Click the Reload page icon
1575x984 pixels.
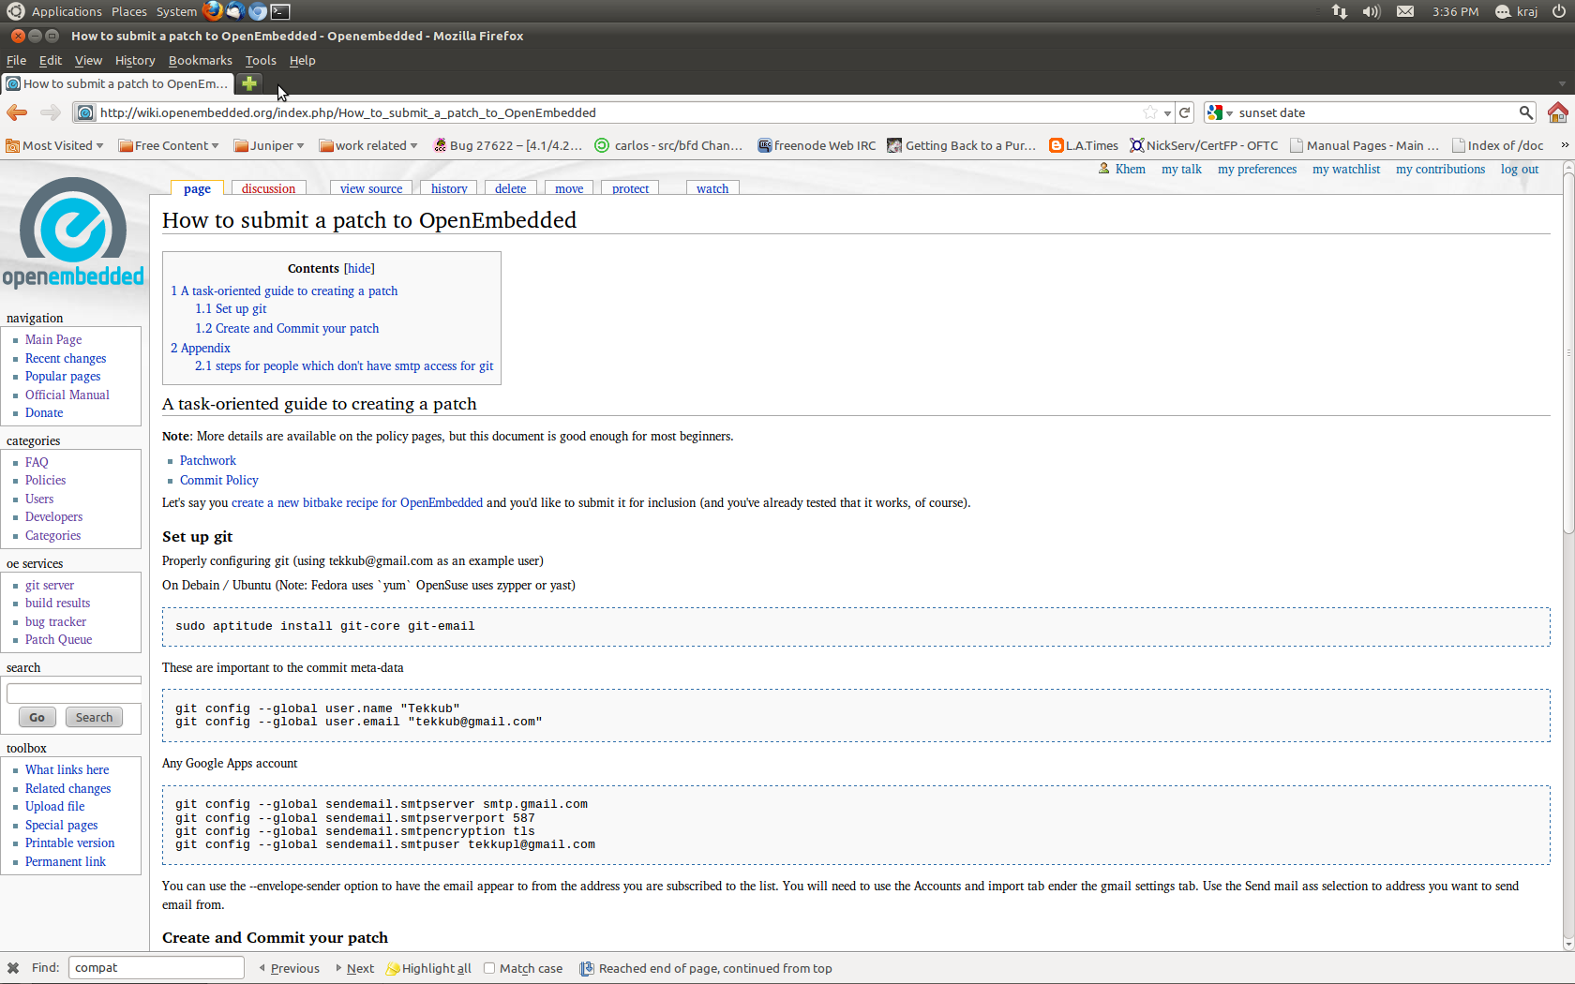1185,112
